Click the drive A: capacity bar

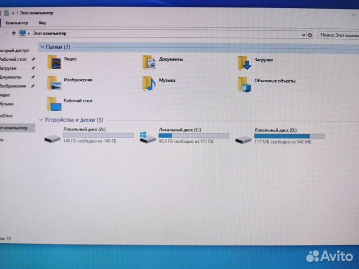98,135
